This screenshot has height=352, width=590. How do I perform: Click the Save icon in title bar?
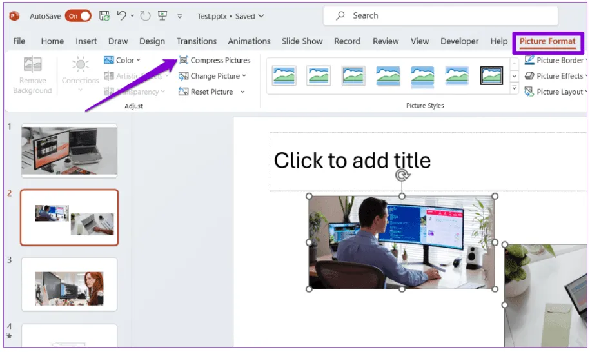104,16
